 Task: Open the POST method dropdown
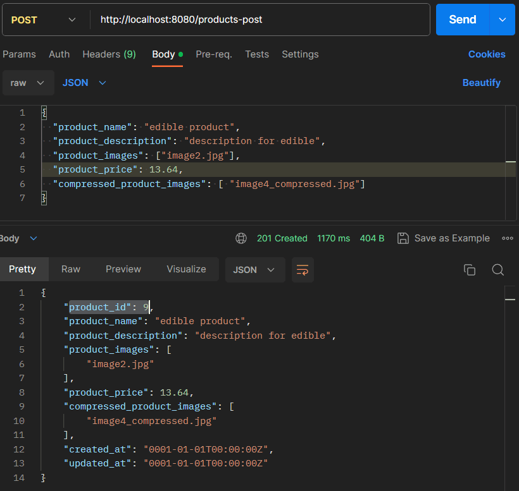(44, 20)
